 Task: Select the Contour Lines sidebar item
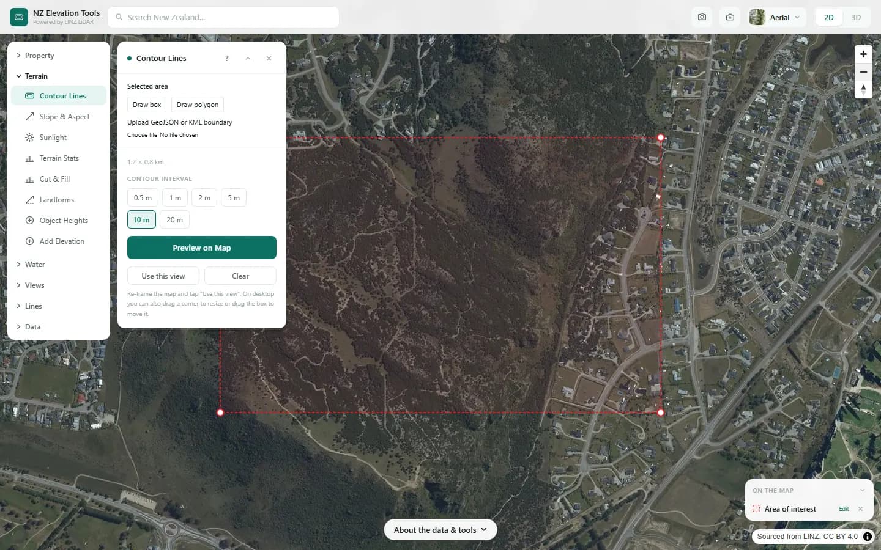[59, 96]
